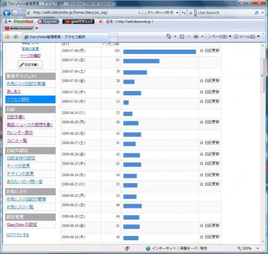Viewport: 268px width, 254px height.
Task: Open the 写真の変更 link
Action: [30, 49]
